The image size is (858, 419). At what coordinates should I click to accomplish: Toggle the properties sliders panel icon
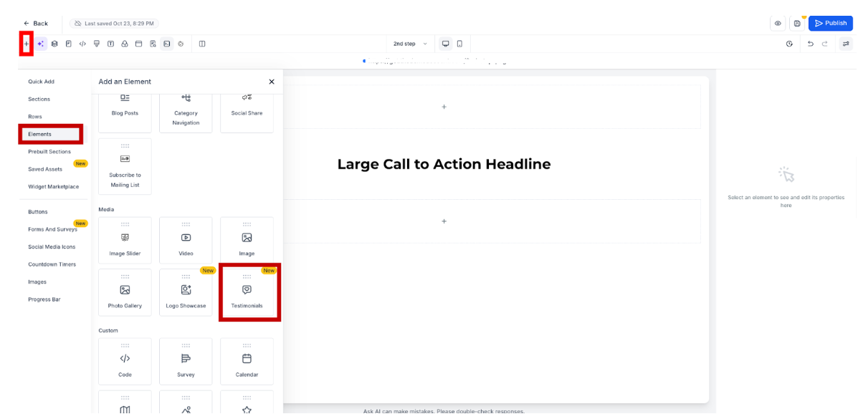point(846,44)
